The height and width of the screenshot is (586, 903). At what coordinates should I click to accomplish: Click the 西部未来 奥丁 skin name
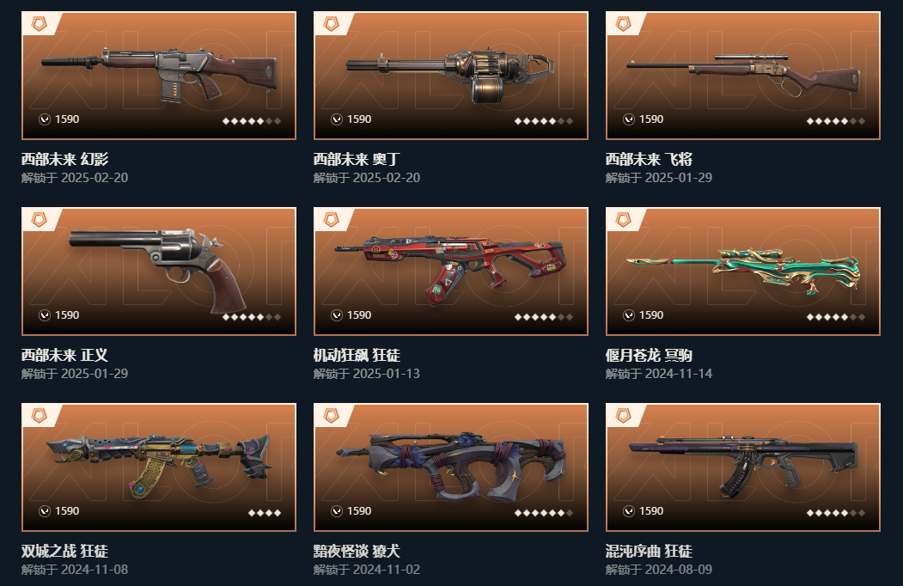click(x=357, y=159)
